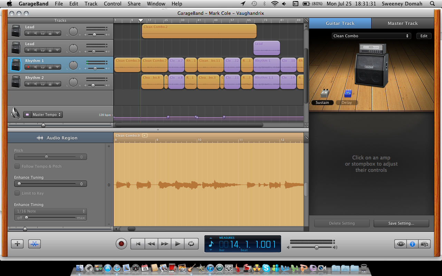The image size is (442, 276).
Task: Open the Media Browser button
Action: tap(424, 244)
